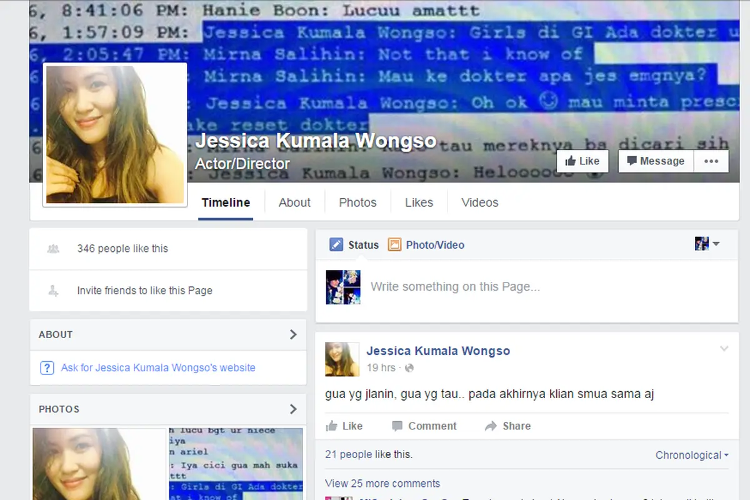
Task: Open the selfie thumbnail in Photos
Action: (x=99, y=464)
